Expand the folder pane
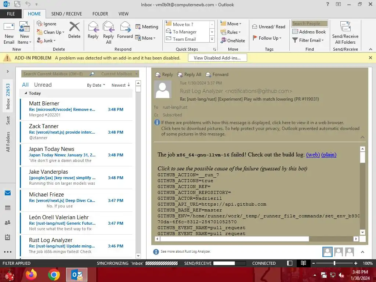376x282 pixels. (8, 71)
